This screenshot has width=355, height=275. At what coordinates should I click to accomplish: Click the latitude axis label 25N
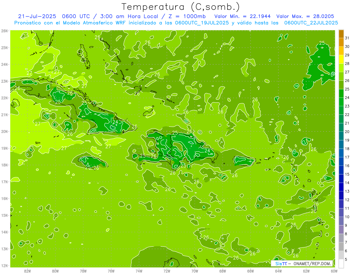4,47
